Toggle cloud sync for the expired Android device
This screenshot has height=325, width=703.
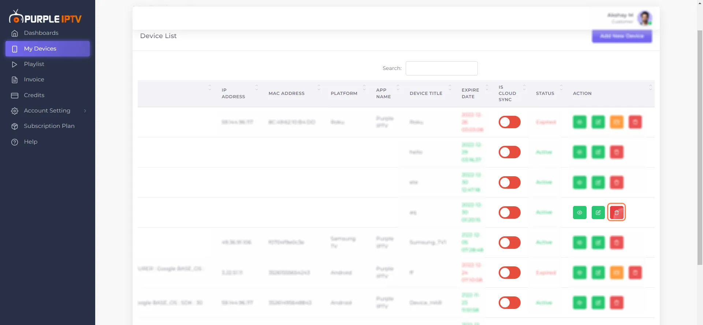(x=510, y=273)
